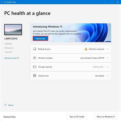The width and height of the screenshot is (121, 121).
Task: Click the Attention required status text
Action: [96, 49]
